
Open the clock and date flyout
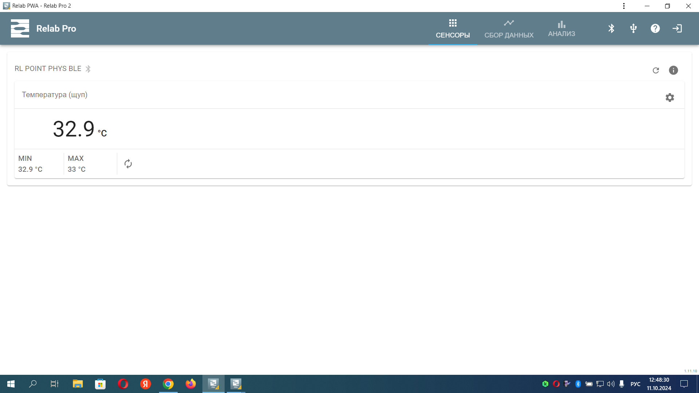click(x=659, y=384)
